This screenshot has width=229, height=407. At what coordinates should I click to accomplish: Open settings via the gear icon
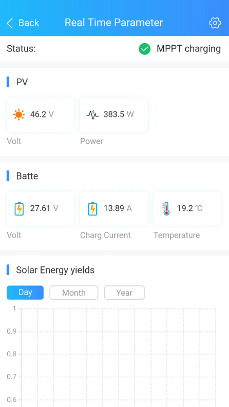(x=215, y=23)
